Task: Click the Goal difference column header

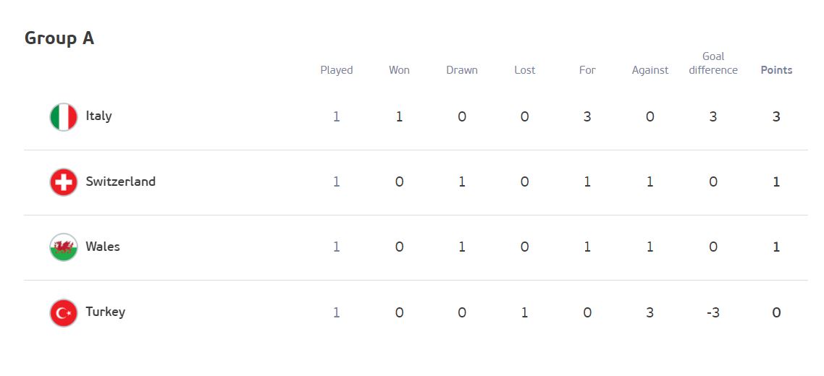Action: (x=713, y=64)
